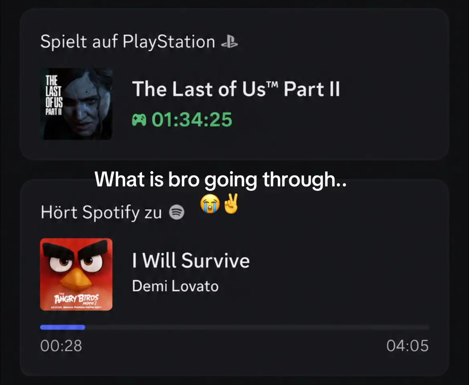469x385 pixels.
Task: Click the green play timer 01:34:25
Action: (x=192, y=120)
